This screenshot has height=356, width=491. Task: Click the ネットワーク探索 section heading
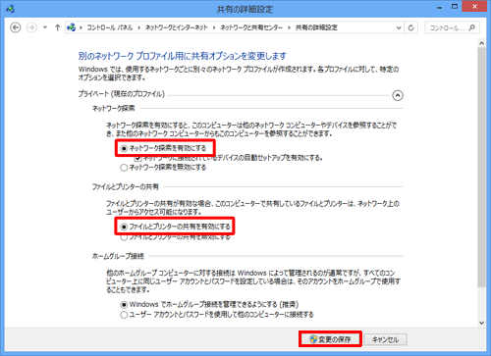click(x=113, y=109)
